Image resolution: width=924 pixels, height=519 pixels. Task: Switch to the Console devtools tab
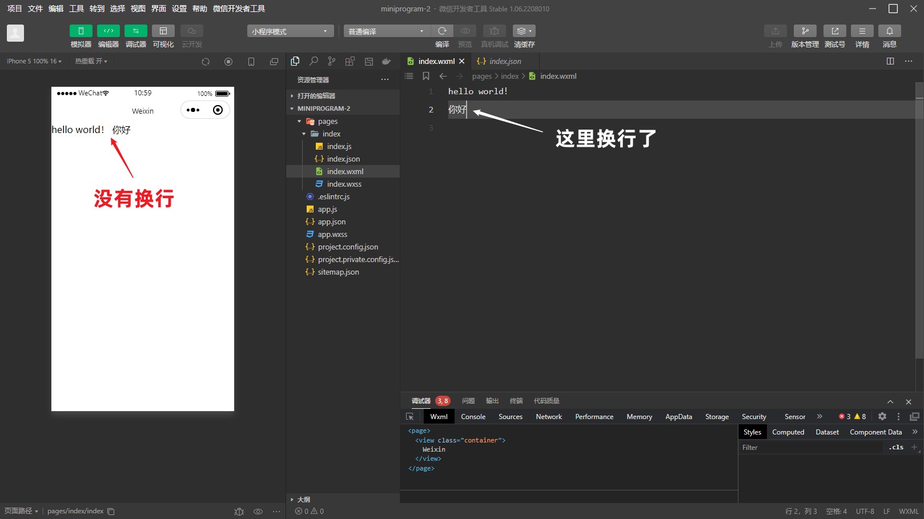click(473, 417)
